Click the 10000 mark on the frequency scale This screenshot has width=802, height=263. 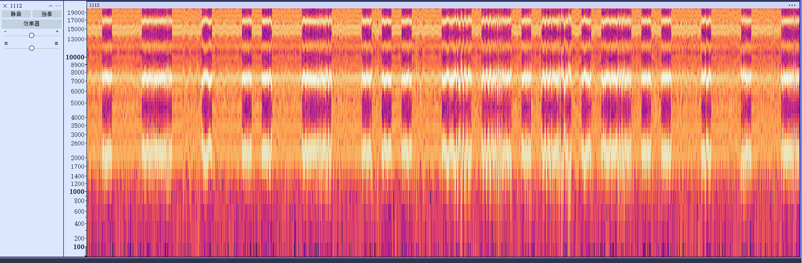[x=75, y=57]
